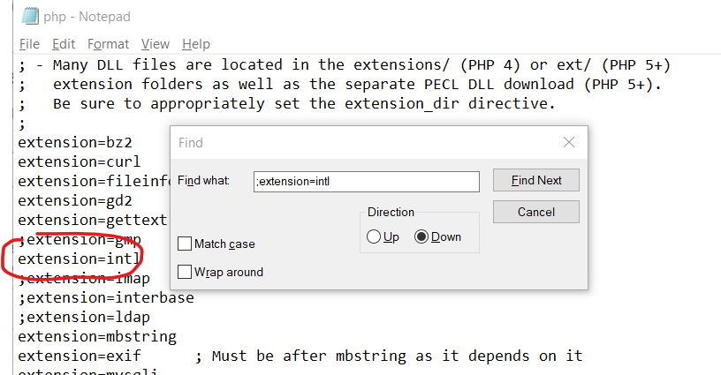Open the Edit menu
Viewport: 721px width, 375px height.
[x=64, y=44]
